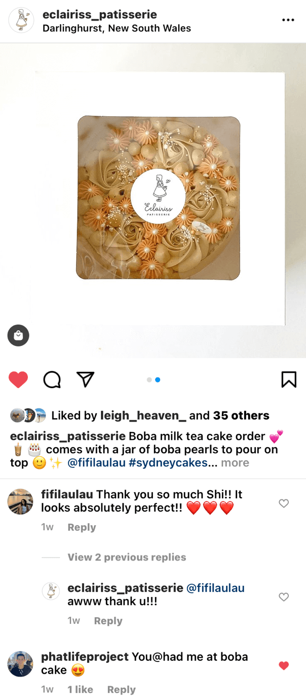
Task: Open the Darlinghurst, New South Wales location
Action: point(117,28)
